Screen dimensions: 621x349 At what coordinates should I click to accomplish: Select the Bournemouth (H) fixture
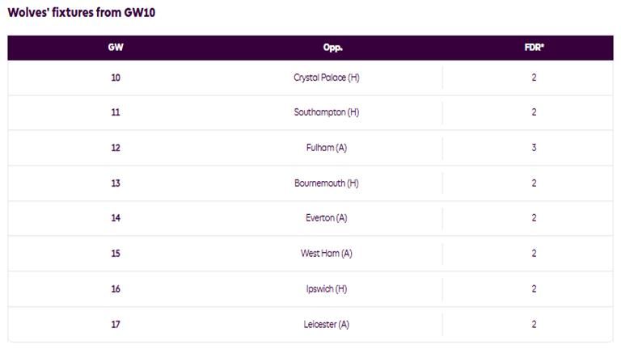[326, 183]
